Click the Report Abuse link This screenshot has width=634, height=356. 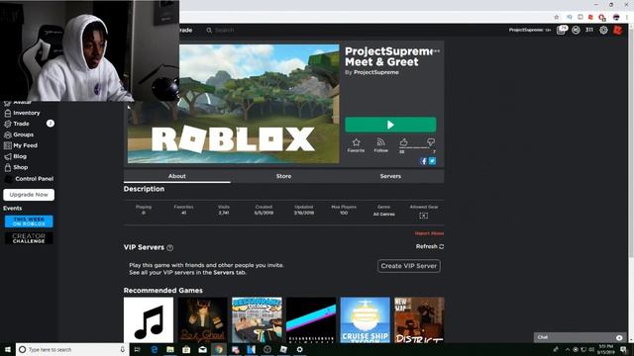click(429, 233)
